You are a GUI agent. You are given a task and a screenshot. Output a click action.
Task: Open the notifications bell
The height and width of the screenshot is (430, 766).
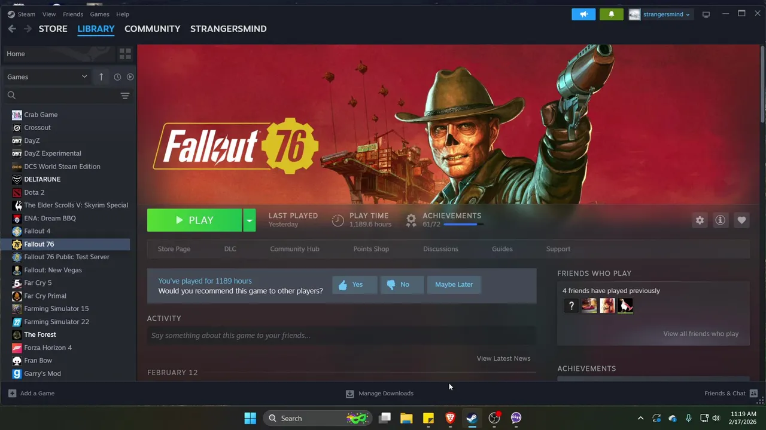[x=611, y=14]
